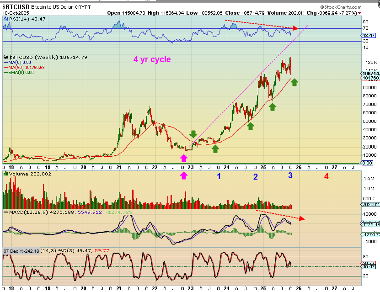Click year 23 on the bottom date axis
The height and width of the screenshot is (292, 380).
191,289
